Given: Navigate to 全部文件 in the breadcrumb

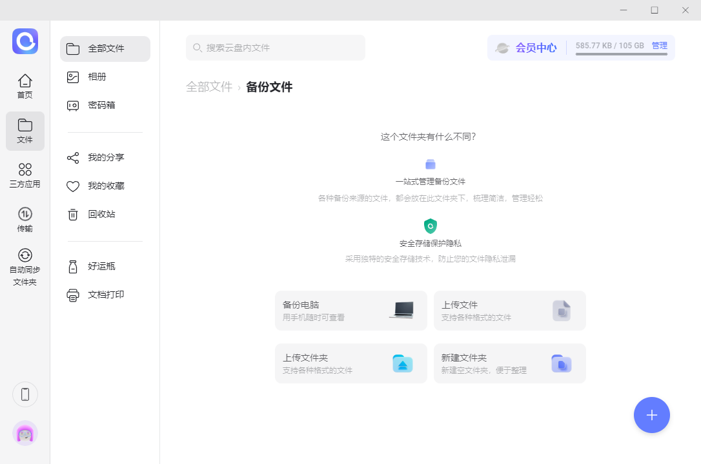Looking at the screenshot, I should click(209, 87).
